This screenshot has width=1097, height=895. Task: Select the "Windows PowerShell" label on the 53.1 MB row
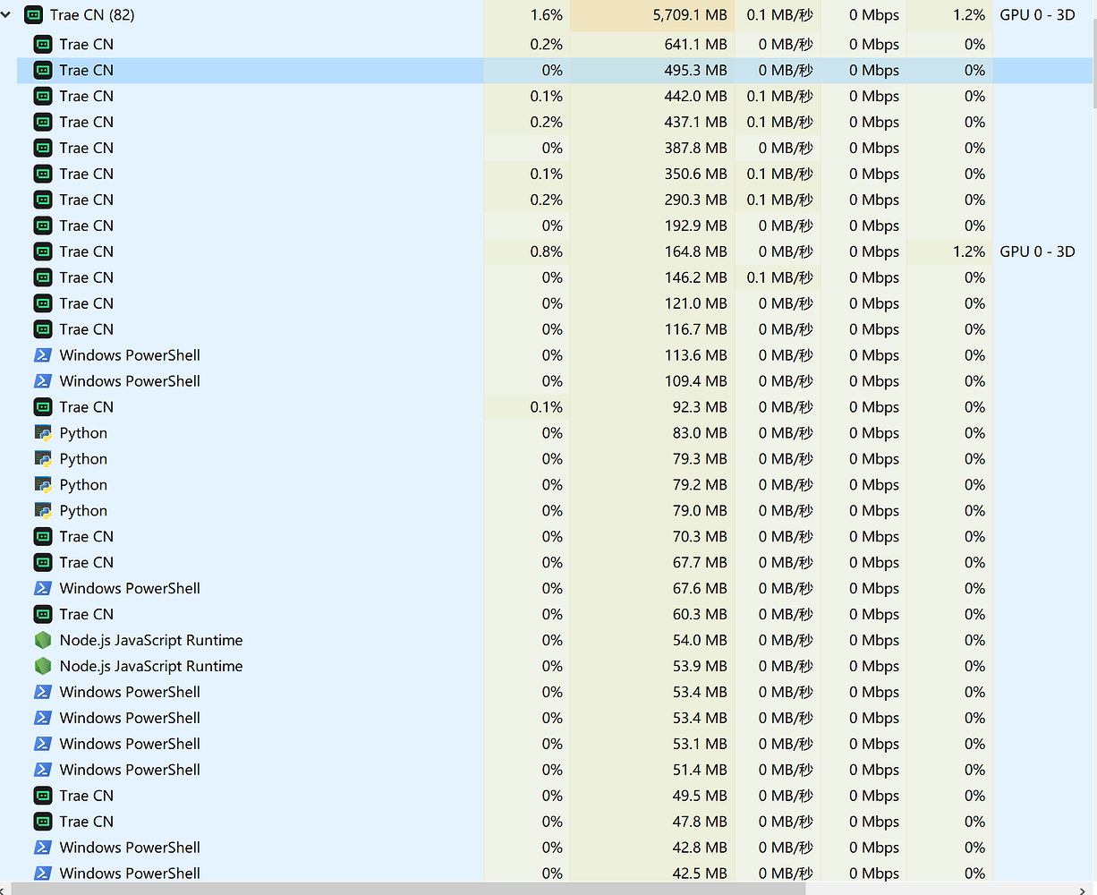point(130,744)
